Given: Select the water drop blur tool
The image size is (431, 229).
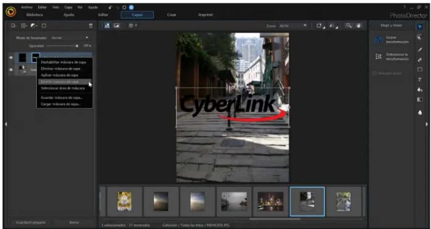Looking at the screenshot, I should [x=420, y=113].
